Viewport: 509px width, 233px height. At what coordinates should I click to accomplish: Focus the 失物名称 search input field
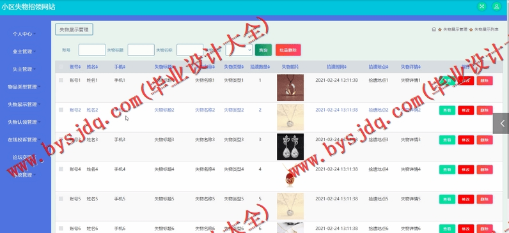[x=190, y=50]
